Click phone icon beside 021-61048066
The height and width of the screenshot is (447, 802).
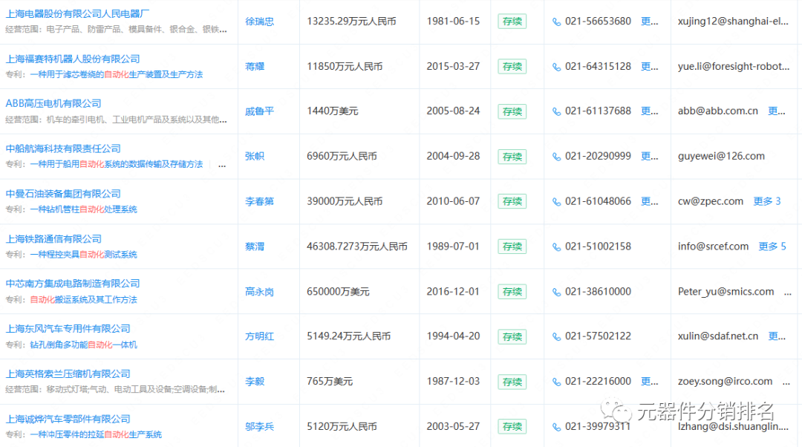pyautogui.click(x=556, y=202)
